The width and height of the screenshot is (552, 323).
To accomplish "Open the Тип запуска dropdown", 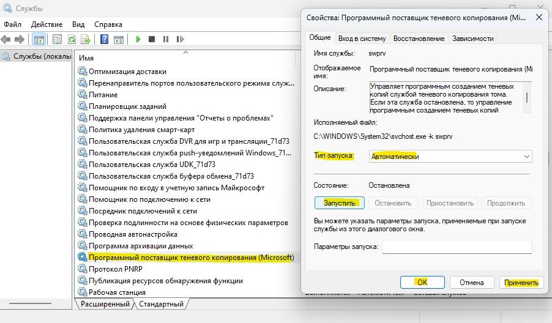I will [x=450, y=156].
